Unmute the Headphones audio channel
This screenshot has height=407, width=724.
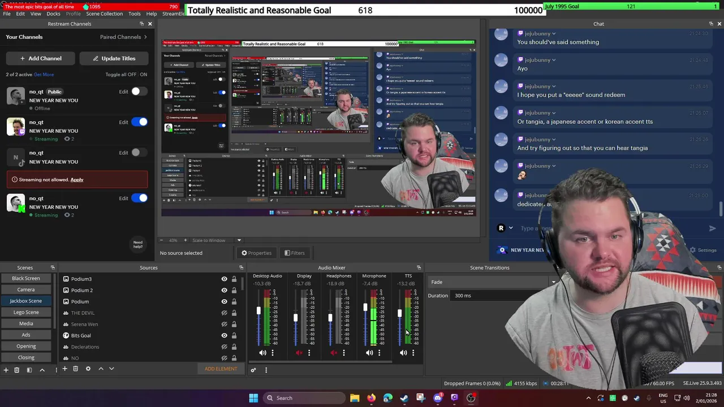[334, 353]
